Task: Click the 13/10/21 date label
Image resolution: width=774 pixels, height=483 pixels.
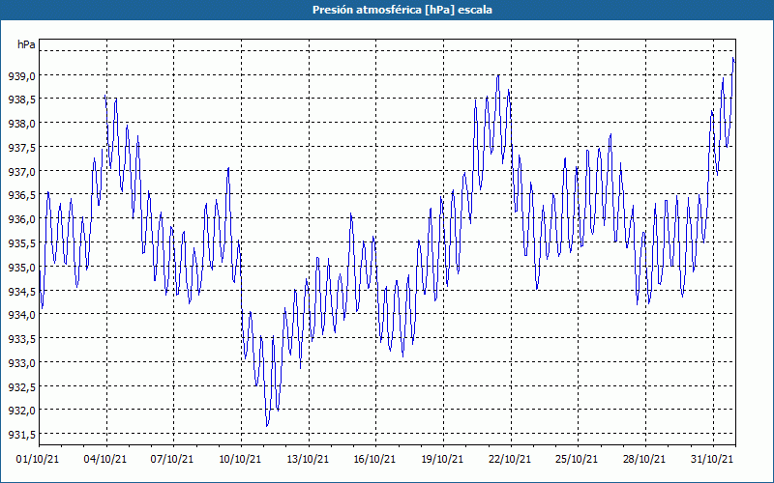Action: 308,459
